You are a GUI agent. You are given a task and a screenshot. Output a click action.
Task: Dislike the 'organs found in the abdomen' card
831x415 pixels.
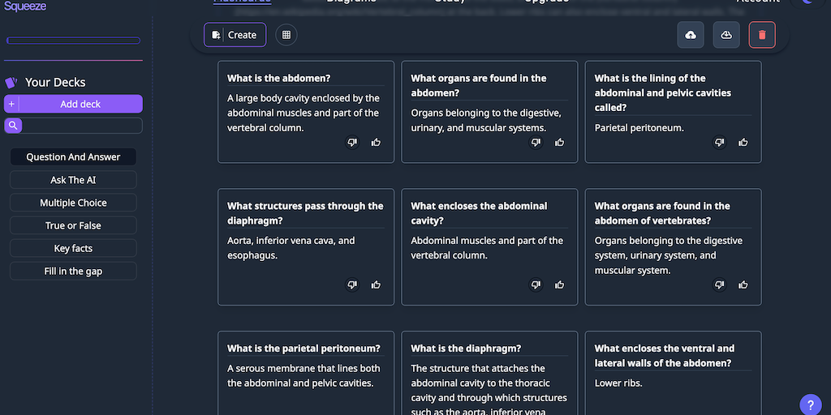coord(536,143)
